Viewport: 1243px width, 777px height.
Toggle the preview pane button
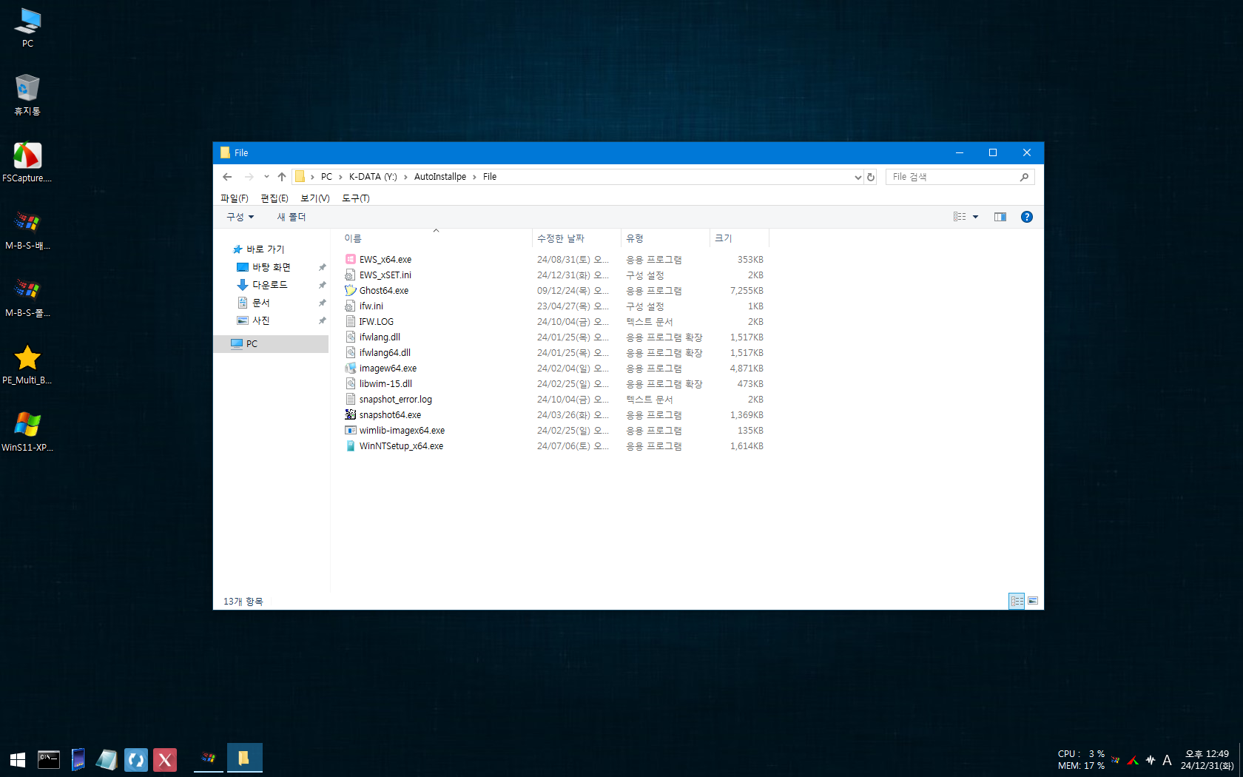[1000, 217]
